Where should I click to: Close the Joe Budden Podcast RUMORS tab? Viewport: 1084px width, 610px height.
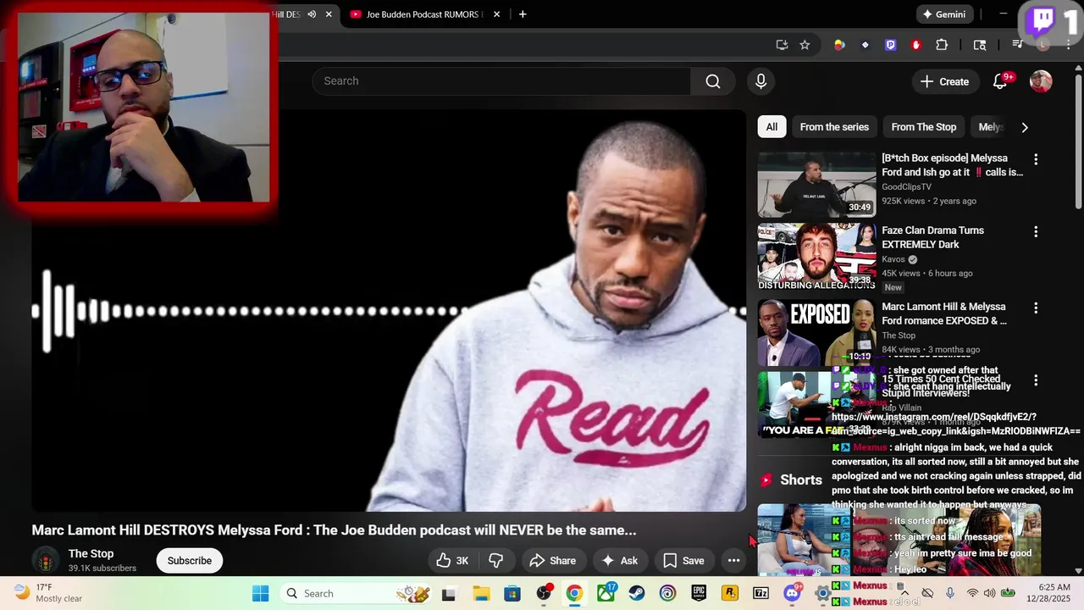pyautogui.click(x=496, y=14)
